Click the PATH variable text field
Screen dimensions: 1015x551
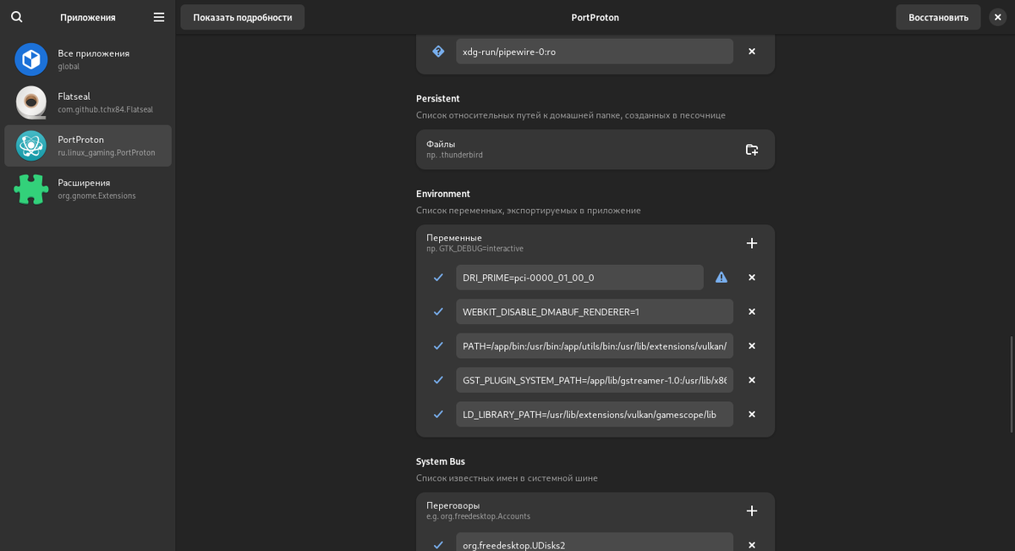click(594, 346)
